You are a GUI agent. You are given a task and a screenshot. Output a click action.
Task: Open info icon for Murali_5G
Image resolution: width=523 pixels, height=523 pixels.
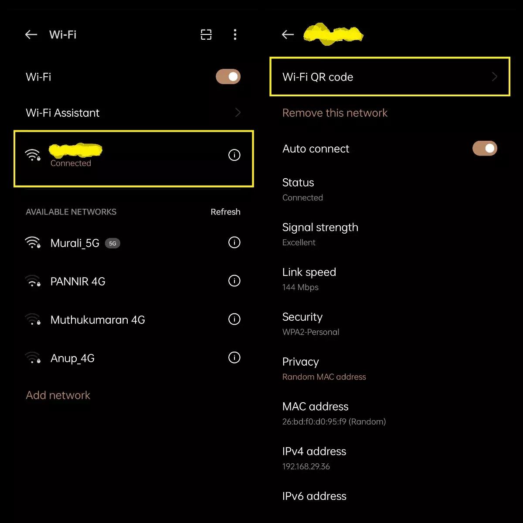pyautogui.click(x=234, y=243)
